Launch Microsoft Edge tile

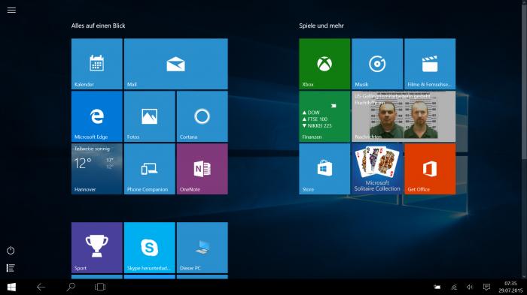97,116
